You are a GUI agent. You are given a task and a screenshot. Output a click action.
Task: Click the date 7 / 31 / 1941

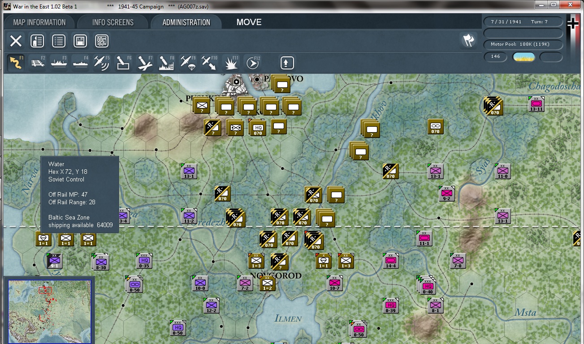click(506, 22)
